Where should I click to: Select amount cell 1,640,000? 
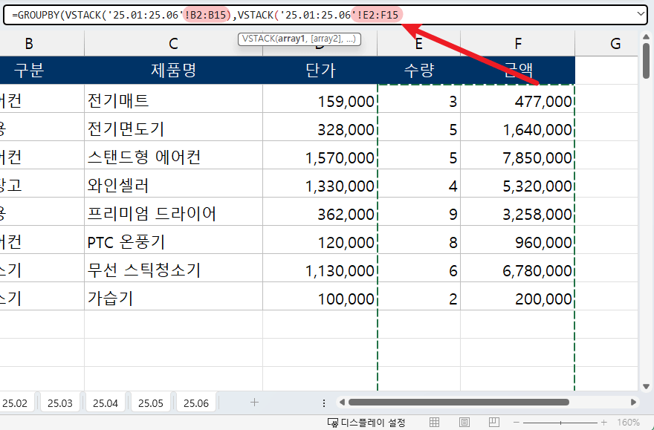(517, 127)
